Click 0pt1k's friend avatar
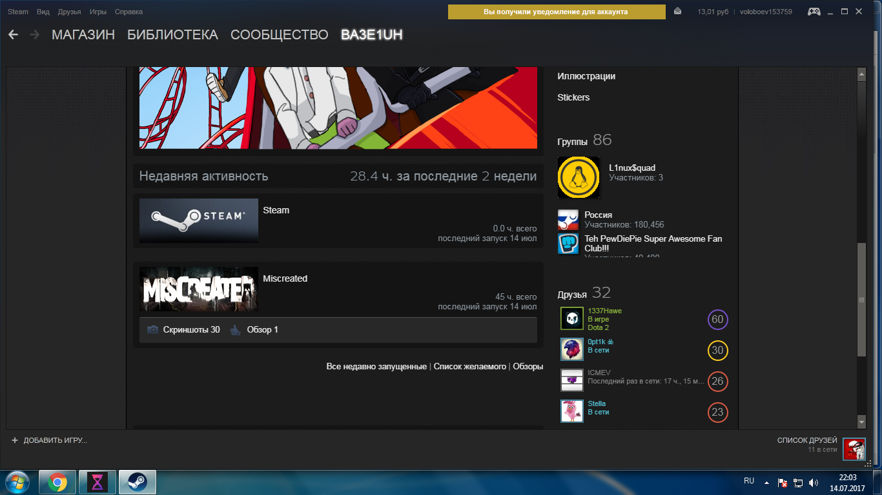This screenshot has height=495, width=882. click(572, 349)
